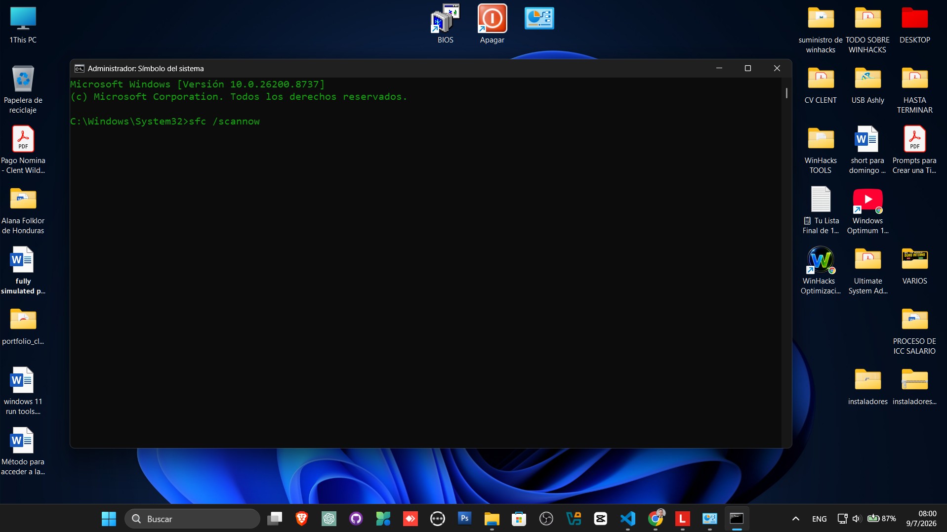Open the Windows Optimum YouTube shortcut
Screen dimensions: 947x532
(x=867, y=210)
